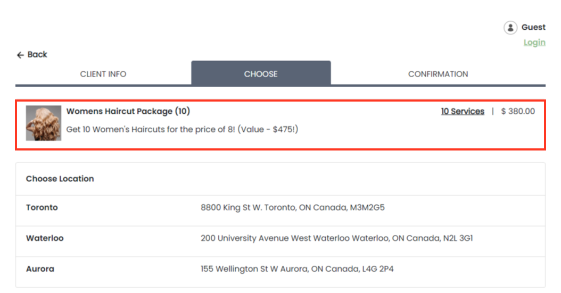Click the Guest username label
The width and height of the screenshot is (561, 293).
533,27
